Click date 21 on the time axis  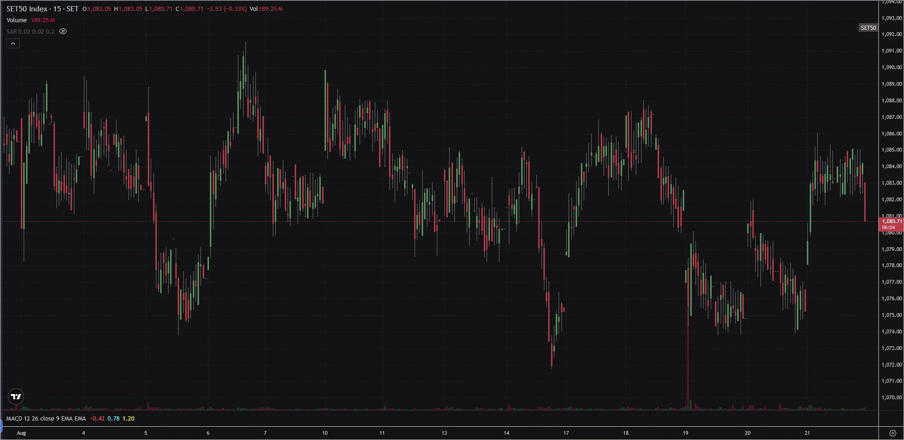[807, 433]
